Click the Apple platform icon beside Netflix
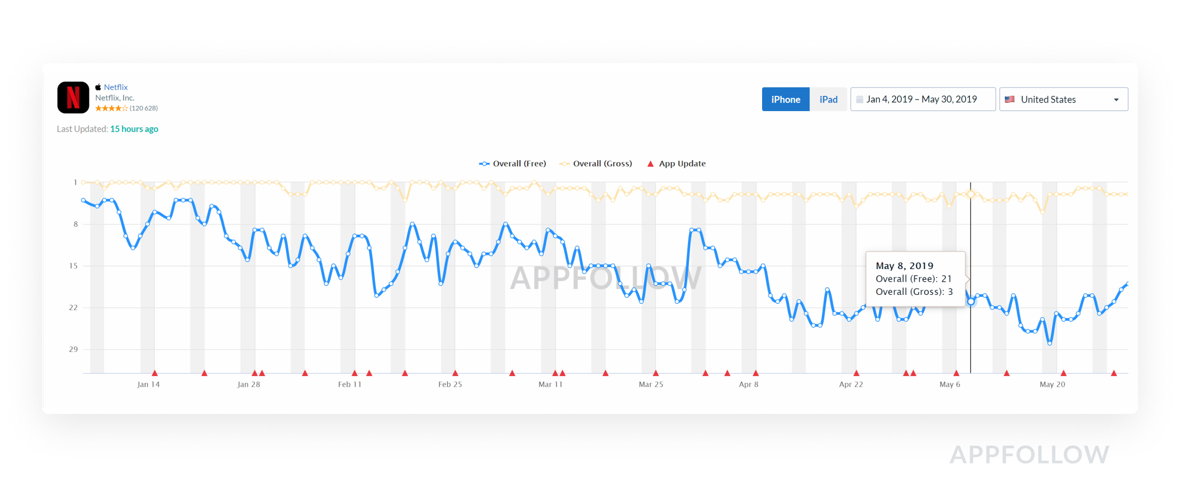 click(x=98, y=87)
